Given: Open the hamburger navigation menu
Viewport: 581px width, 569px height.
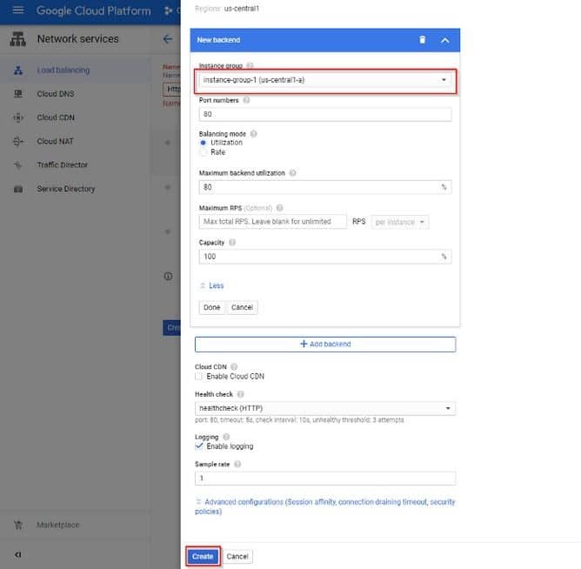Looking at the screenshot, I should click(x=17, y=10).
